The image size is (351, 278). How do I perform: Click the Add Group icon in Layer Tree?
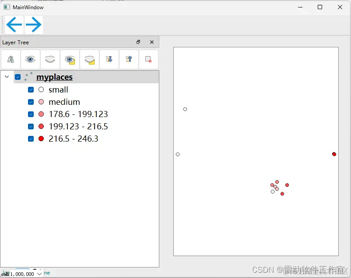[x=11, y=59]
